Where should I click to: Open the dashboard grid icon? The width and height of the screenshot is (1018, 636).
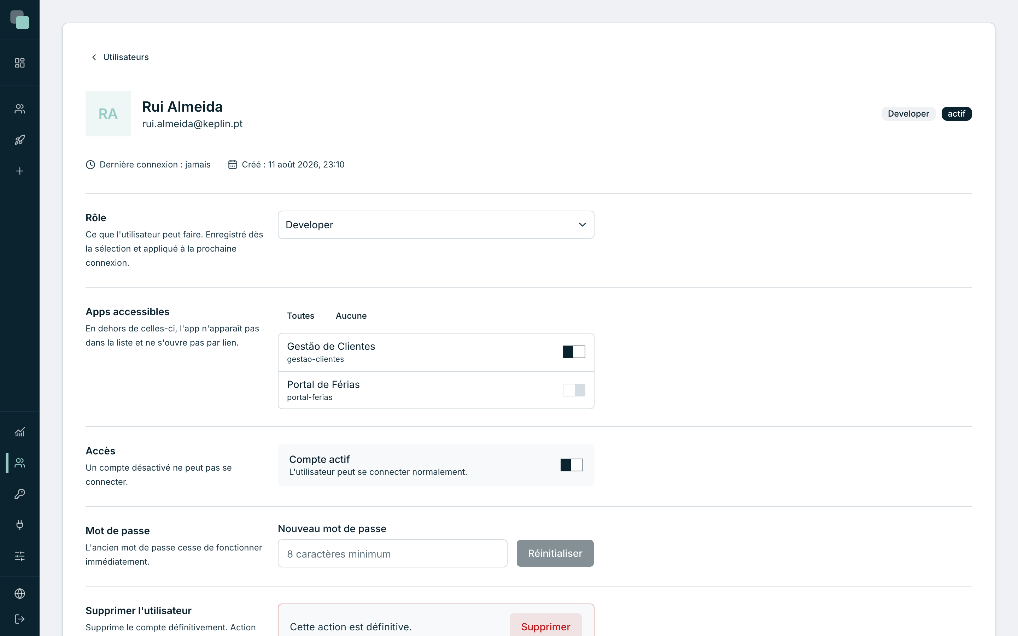[x=20, y=63]
